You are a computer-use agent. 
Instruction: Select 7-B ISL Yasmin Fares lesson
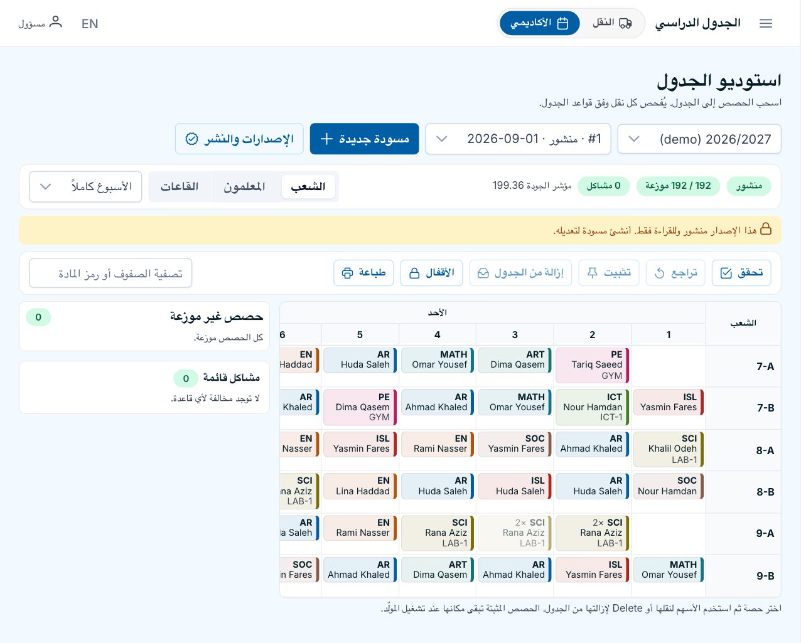(669, 402)
